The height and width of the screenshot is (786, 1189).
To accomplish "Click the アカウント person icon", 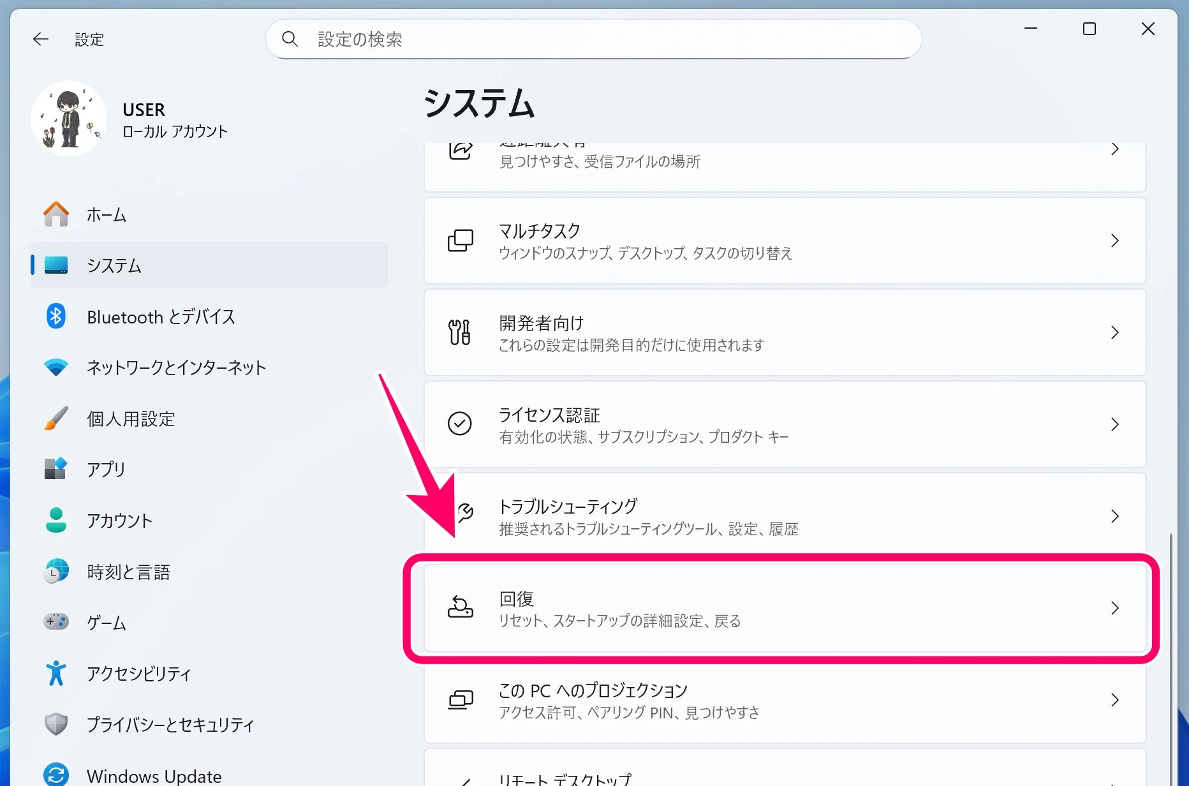I will pos(56,520).
